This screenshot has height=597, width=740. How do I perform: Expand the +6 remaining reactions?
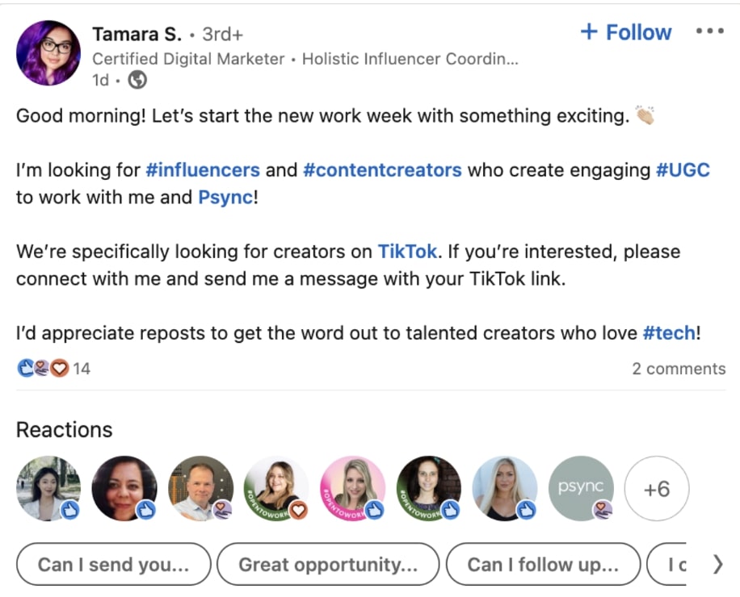[x=657, y=488]
